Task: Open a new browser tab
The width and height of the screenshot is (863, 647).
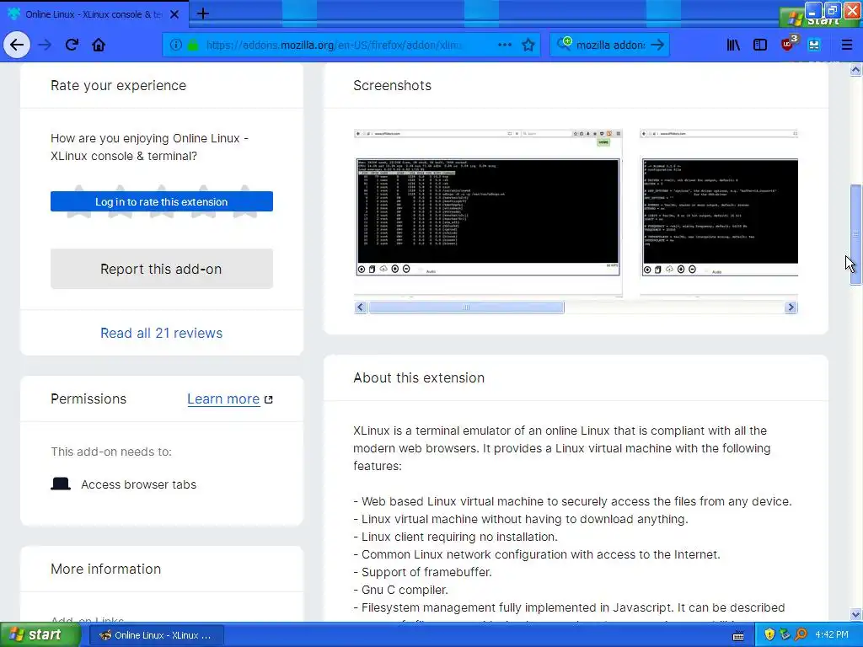Action: 202,13
